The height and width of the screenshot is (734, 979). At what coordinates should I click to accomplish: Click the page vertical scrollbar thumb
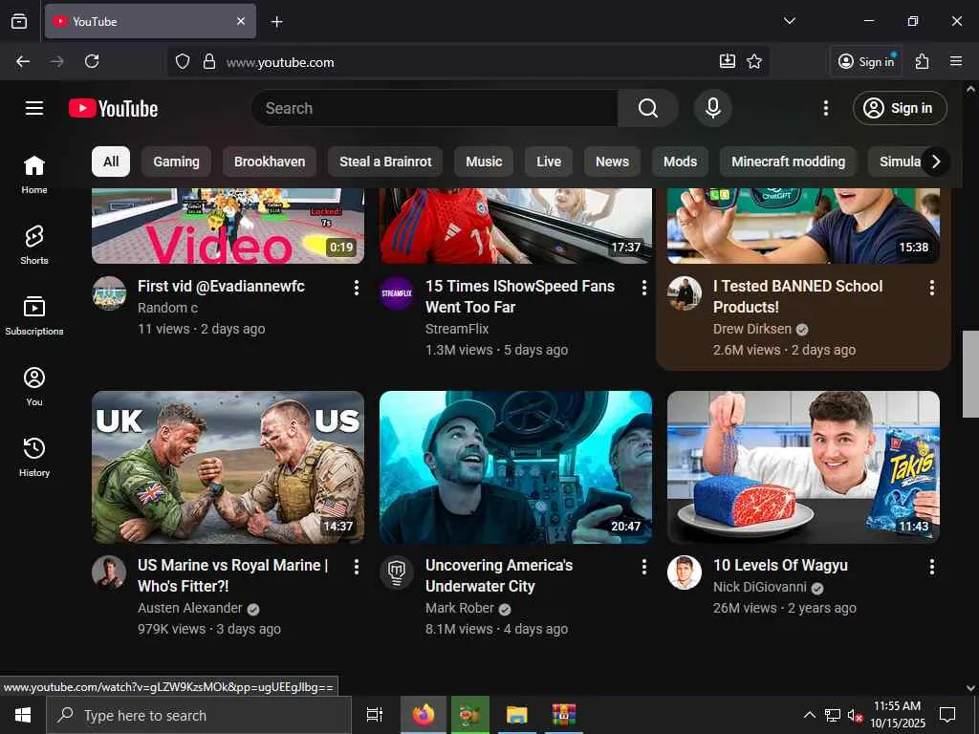point(970,374)
